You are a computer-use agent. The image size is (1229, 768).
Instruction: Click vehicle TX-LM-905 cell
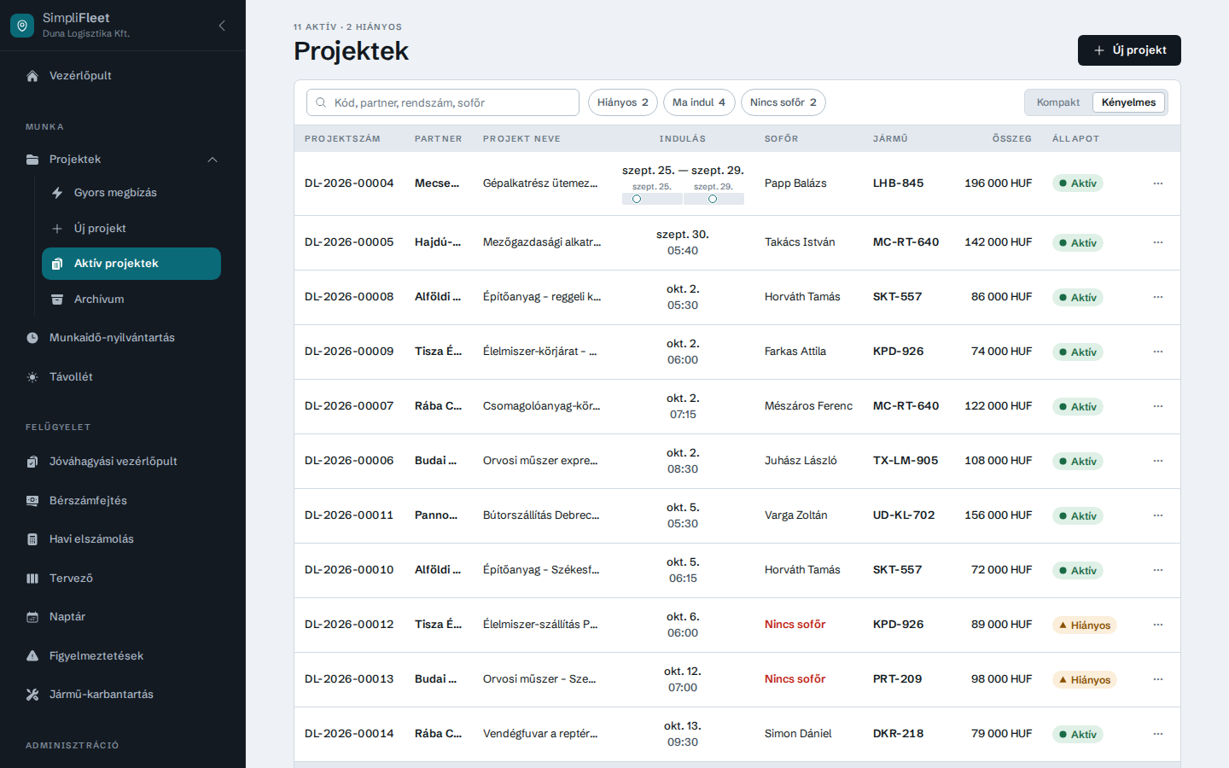tap(905, 461)
